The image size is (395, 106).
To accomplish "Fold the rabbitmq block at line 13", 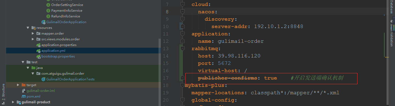I will pos(182,49).
